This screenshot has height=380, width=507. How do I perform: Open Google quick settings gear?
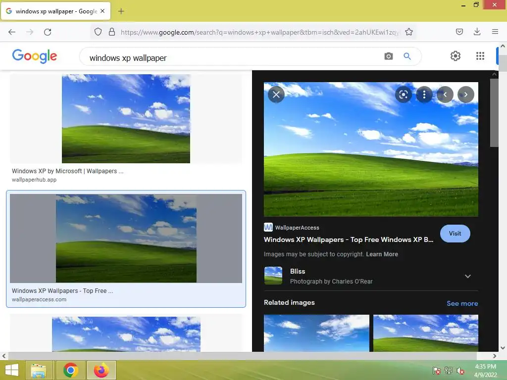(x=456, y=56)
